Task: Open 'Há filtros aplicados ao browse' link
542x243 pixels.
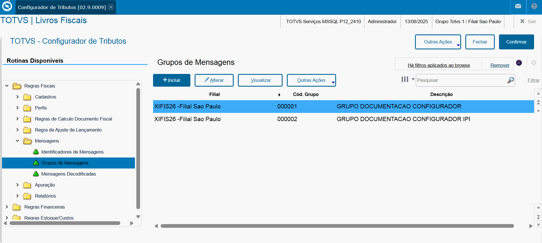Action: coord(439,65)
